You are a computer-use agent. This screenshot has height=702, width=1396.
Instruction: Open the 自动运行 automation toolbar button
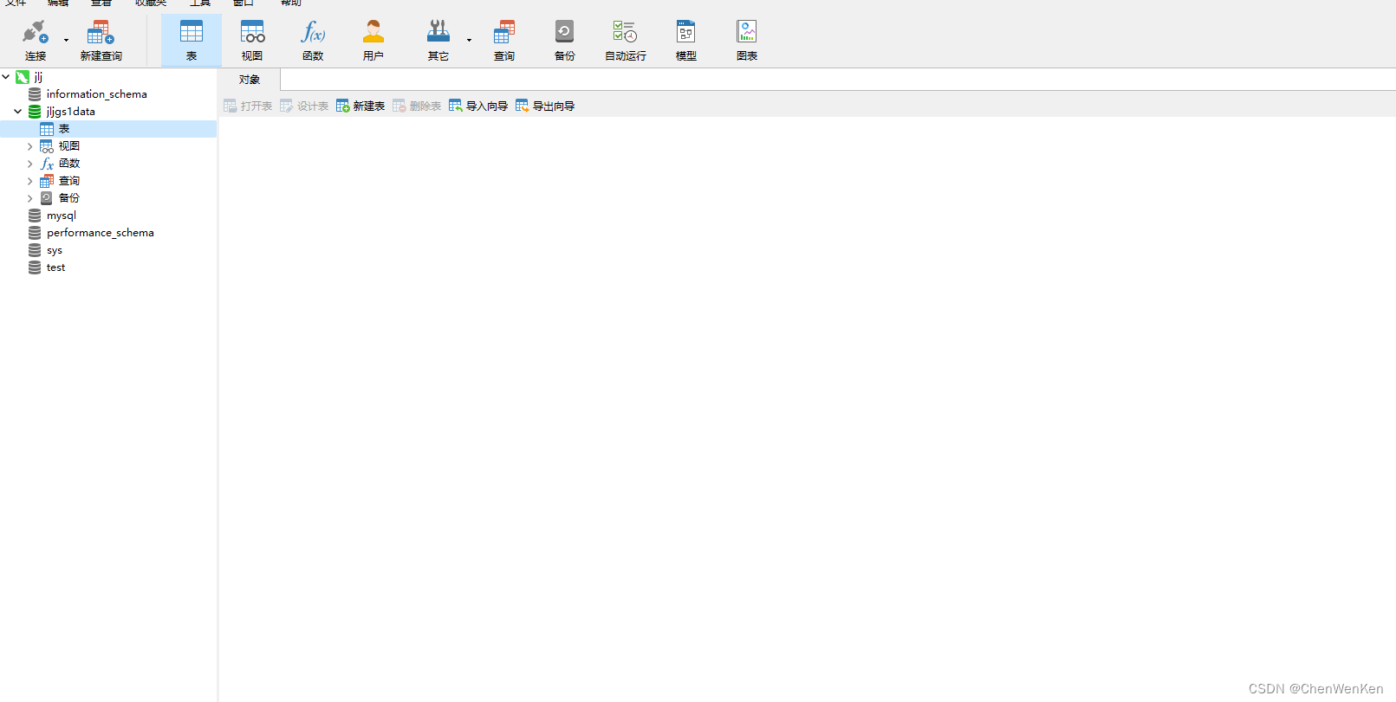(x=626, y=41)
